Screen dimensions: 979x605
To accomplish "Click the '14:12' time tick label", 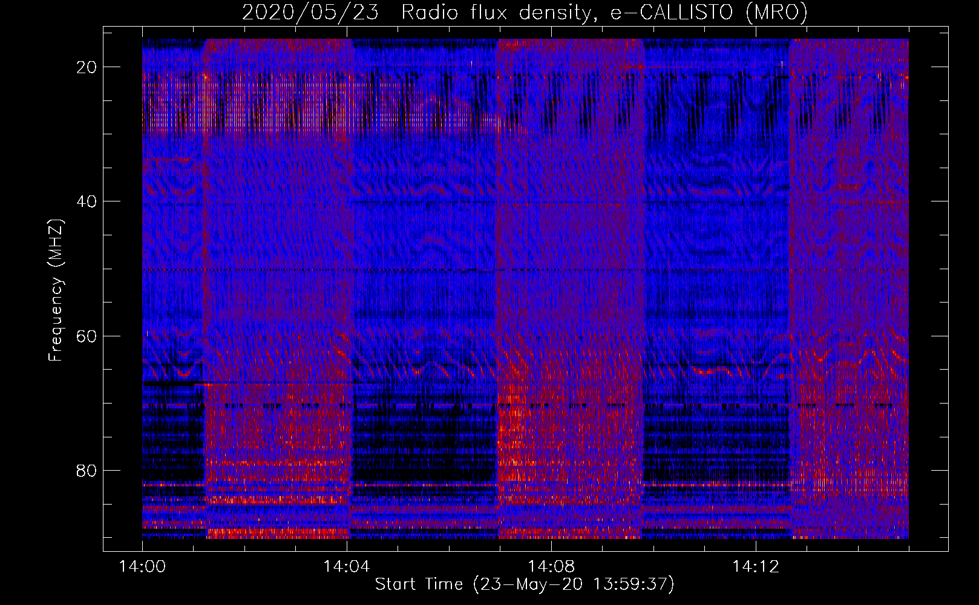I will (x=756, y=567).
